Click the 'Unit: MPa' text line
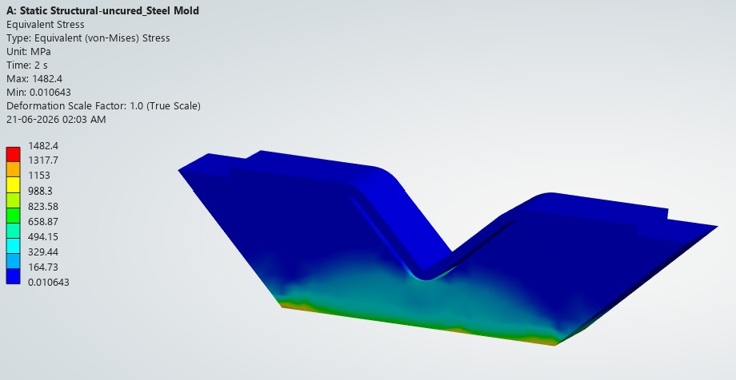Screen dimensions: 736x380 pos(29,52)
